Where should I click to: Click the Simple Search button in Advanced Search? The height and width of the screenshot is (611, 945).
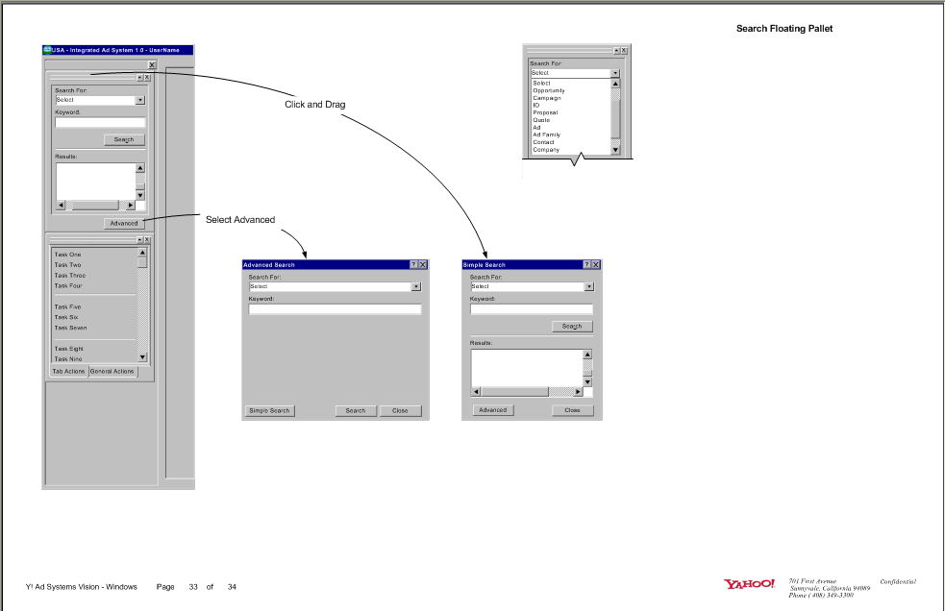[269, 410]
